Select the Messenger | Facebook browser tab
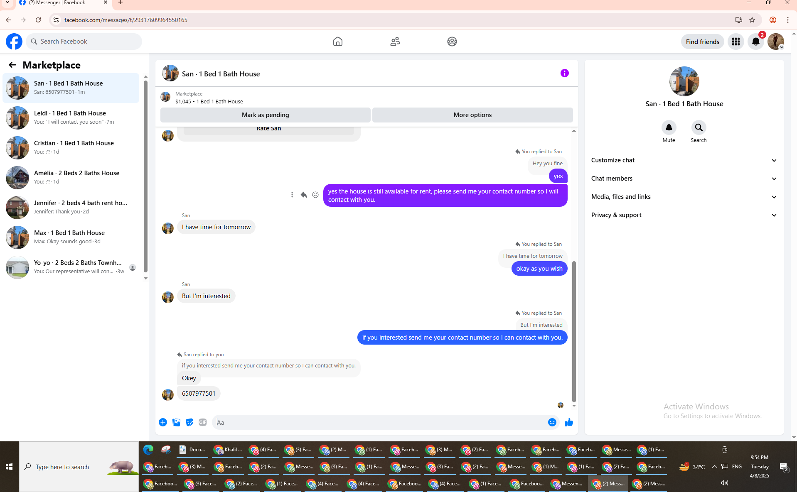797x492 pixels. pos(63,2)
